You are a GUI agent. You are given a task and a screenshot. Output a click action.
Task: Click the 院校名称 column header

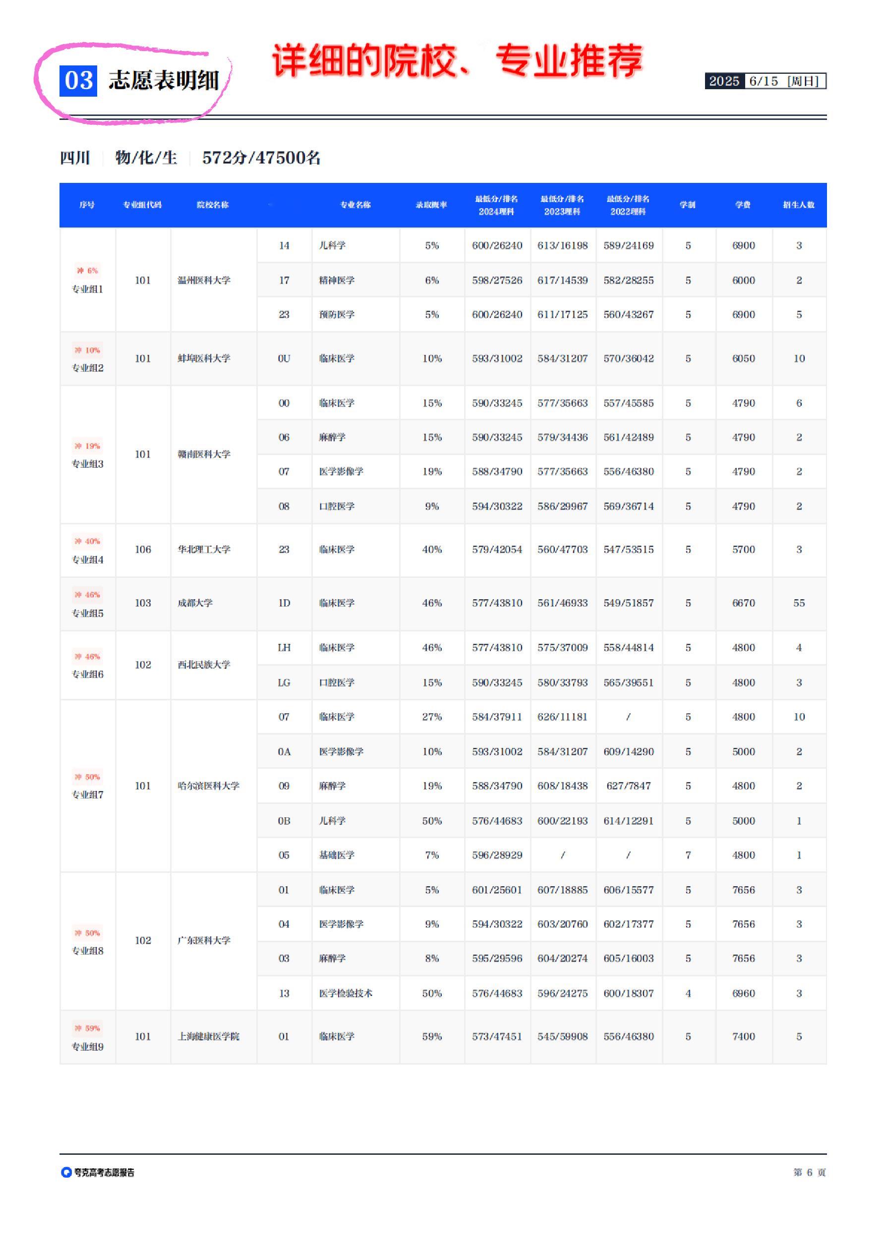(x=213, y=205)
